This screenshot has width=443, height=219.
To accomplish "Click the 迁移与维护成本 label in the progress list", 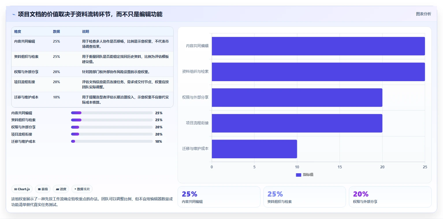I will (23, 142).
